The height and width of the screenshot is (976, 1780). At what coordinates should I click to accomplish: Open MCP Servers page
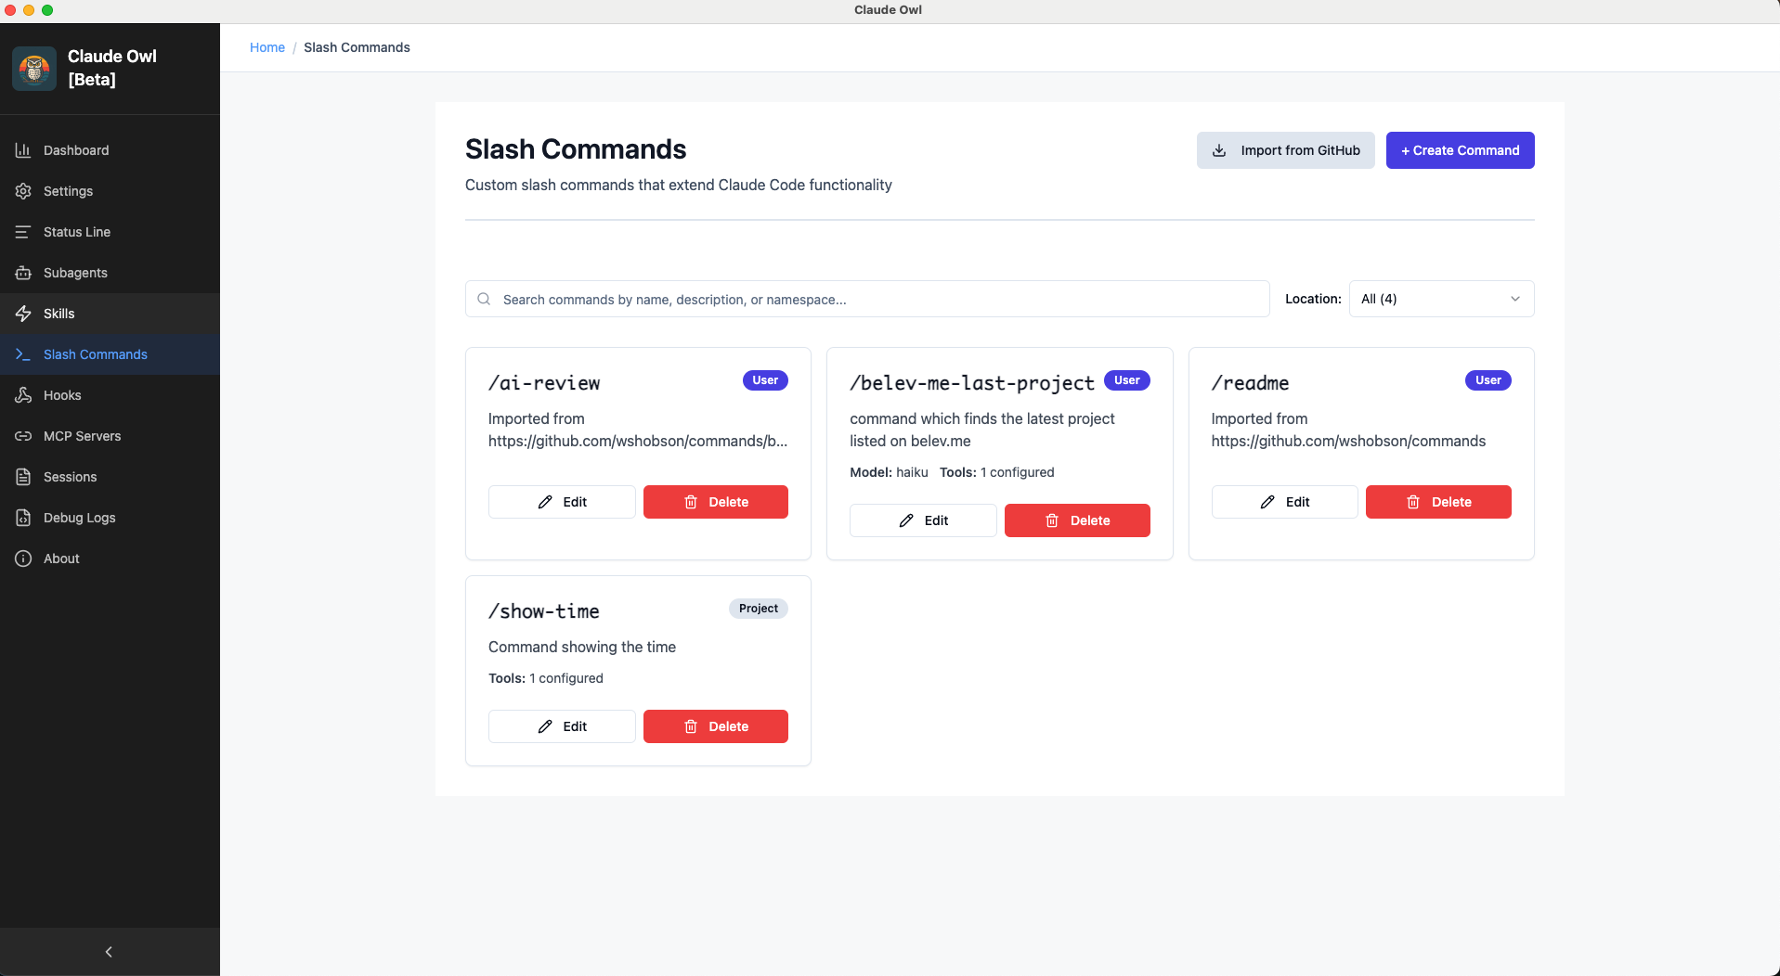tap(110, 436)
